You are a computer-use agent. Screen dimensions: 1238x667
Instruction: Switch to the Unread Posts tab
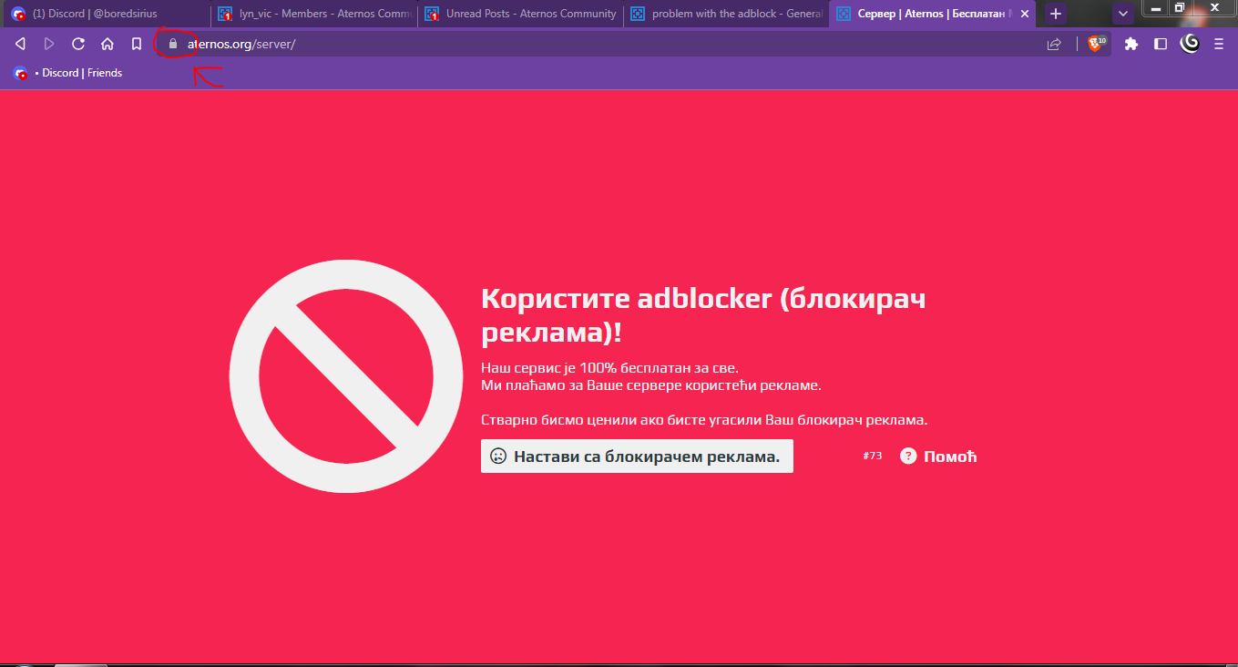tap(521, 15)
